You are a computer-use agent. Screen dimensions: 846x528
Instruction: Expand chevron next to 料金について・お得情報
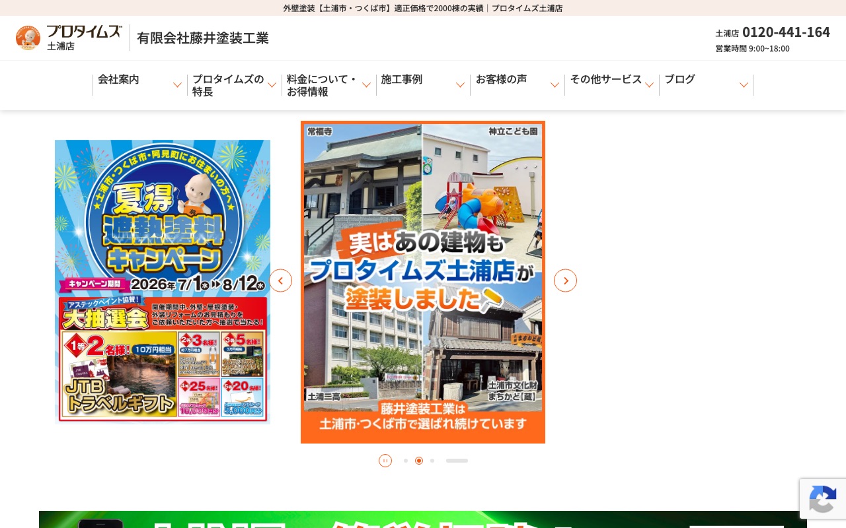366,85
